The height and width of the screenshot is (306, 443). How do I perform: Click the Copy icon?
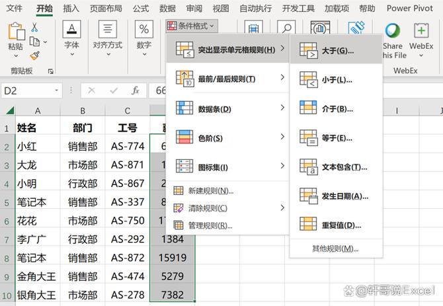click(34, 42)
